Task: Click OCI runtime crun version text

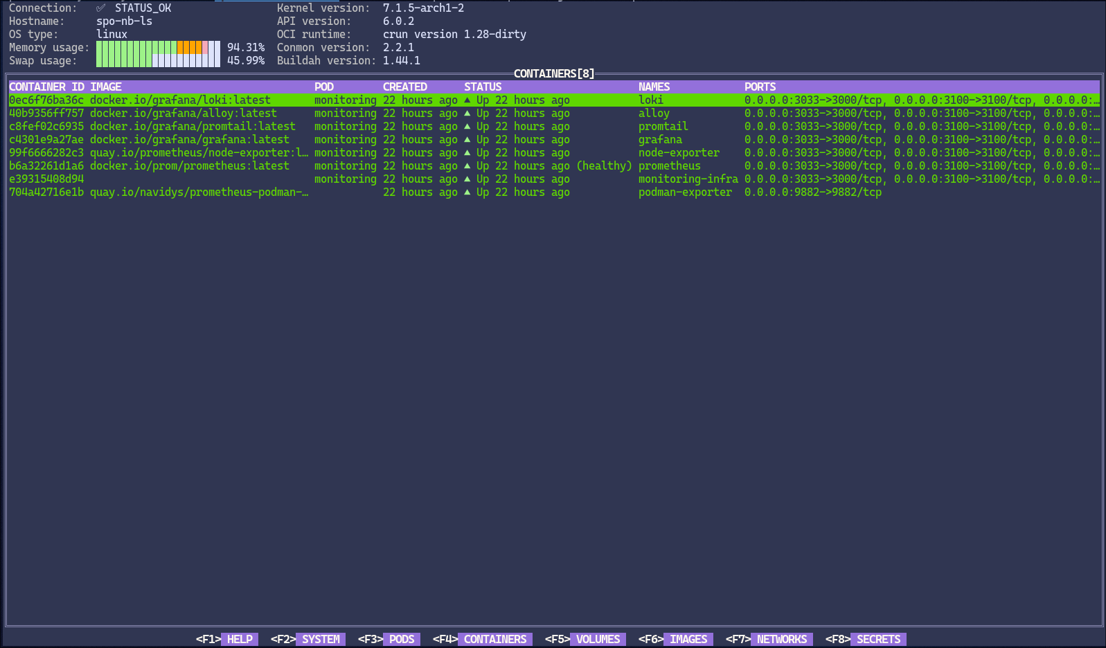Action: click(x=454, y=34)
